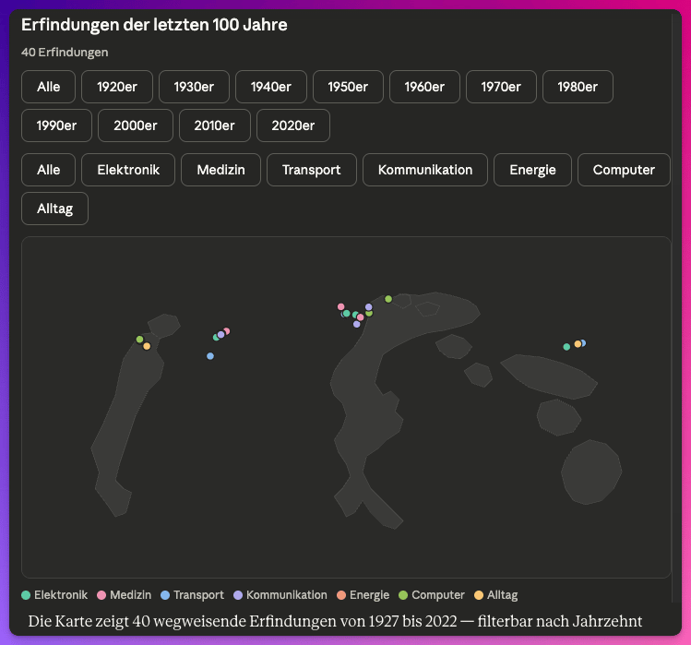Filter inventions by the 1930er decade
Screen dimensions: 691x645
[194, 87]
